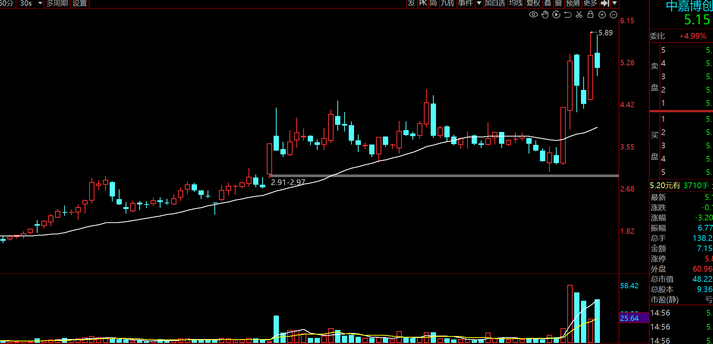Toggle the 均线 moving average display
The width and height of the screenshot is (713, 344).
pos(516,3)
